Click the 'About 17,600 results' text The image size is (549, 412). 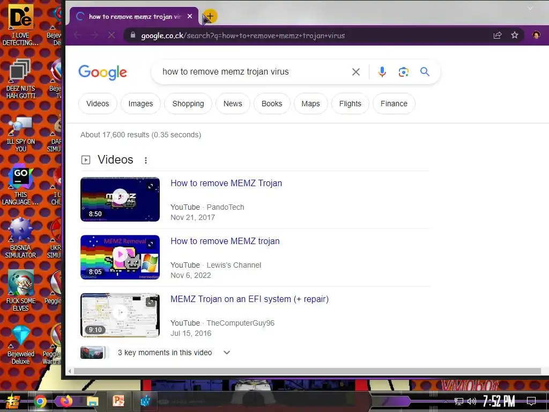tap(141, 135)
